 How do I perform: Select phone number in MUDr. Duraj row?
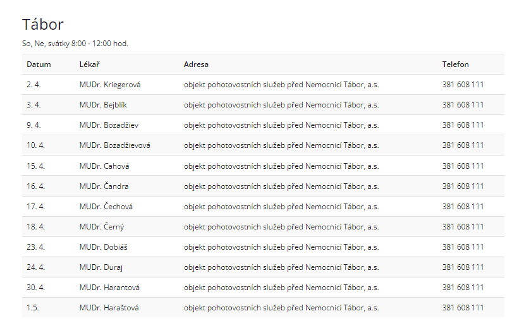coord(463,267)
